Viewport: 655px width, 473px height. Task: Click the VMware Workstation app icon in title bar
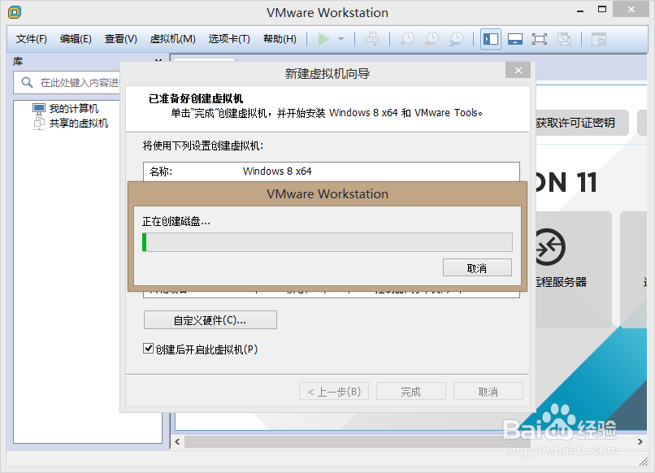[15, 12]
